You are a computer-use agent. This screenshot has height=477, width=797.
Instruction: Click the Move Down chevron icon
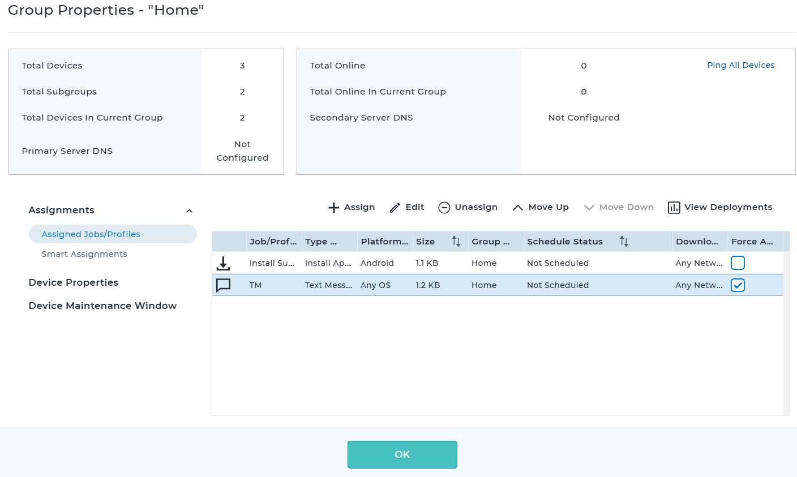tap(589, 208)
